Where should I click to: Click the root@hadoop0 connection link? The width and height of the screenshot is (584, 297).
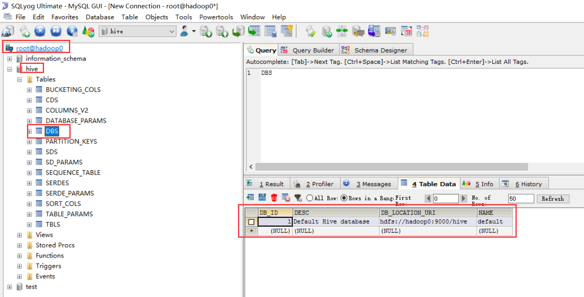[39, 48]
